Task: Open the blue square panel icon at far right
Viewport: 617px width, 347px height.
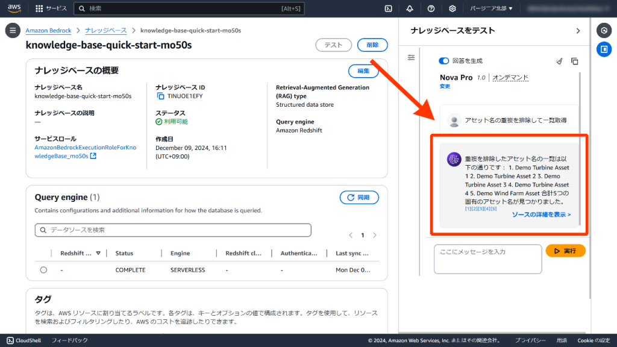Action: 604,49
